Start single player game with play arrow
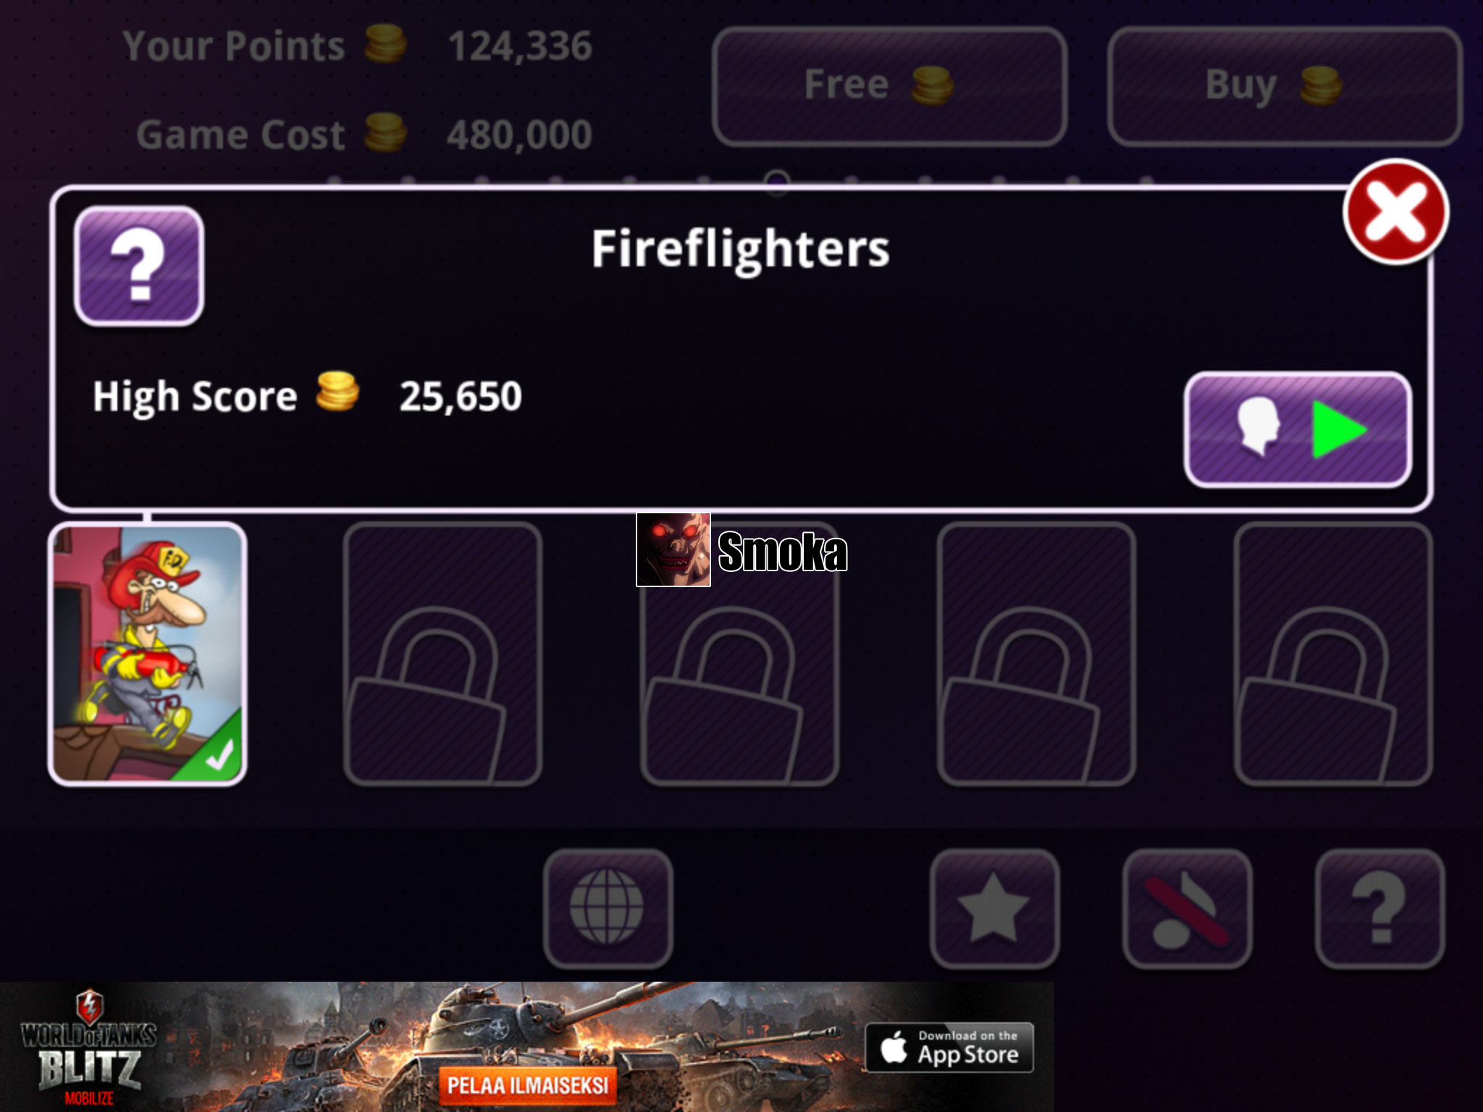This screenshot has width=1483, height=1112. 1298,429
